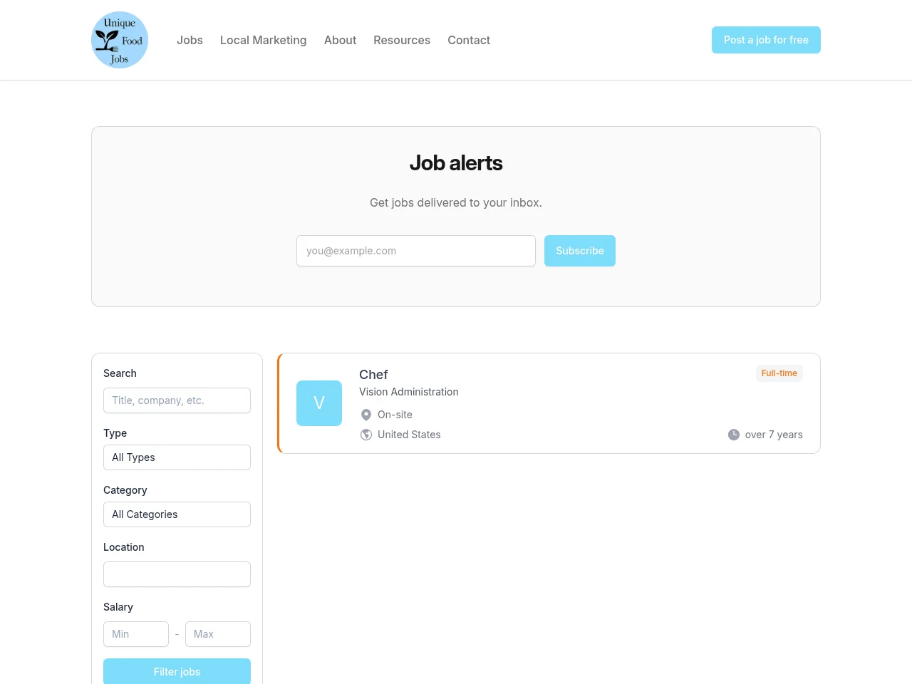Click the Location input field
912x684 pixels.
(x=177, y=574)
